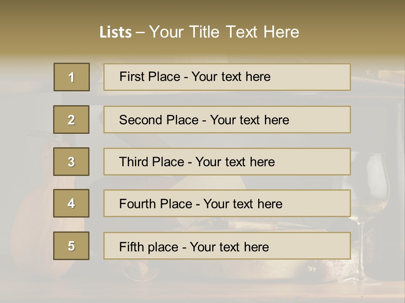Click the Fourth Place text bar
Screen dimensions: 405x303
[227, 203]
